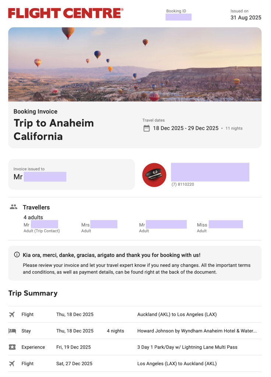Image resolution: width=271 pixels, height=377 pixels.
Task: Click the Flight Centre logo
Action: point(66,13)
